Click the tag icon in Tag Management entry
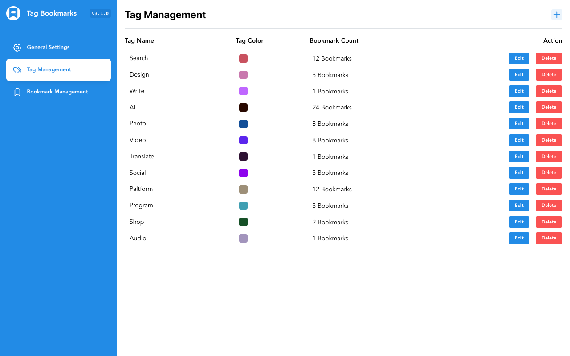Viewport: 570px width, 356px height. click(x=17, y=69)
